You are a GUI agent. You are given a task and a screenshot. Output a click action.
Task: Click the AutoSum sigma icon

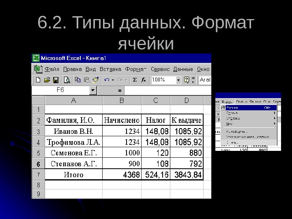click(x=135, y=80)
